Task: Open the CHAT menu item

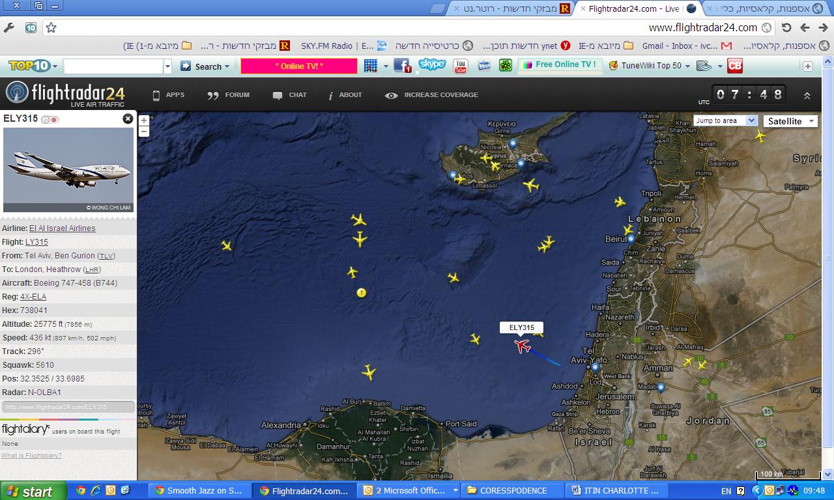Action: coord(290,95)
